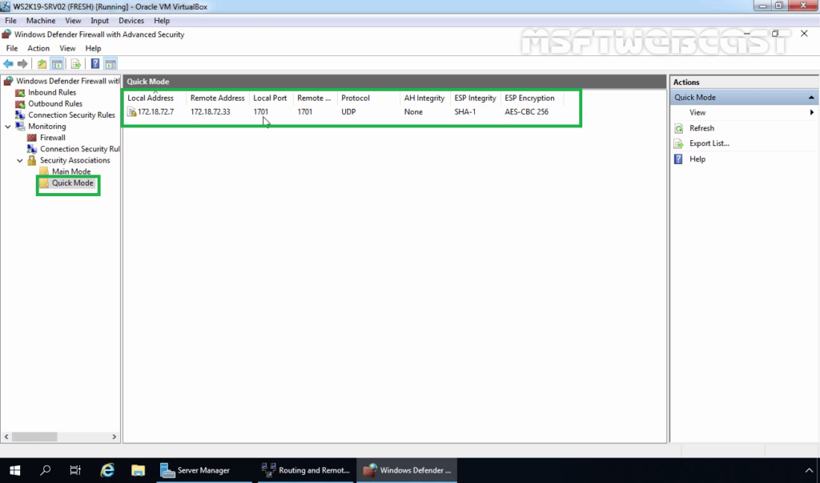Open the VirtualBox Devices menu

[131, 21]
